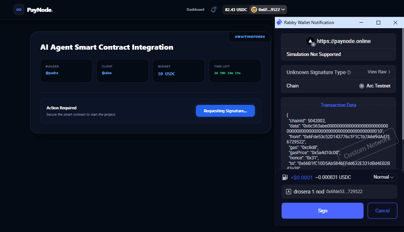Click the Rabby rabbit icon in title bar
Image resolution: width=404 pixels, height=232 pixels.
point(279,22)
